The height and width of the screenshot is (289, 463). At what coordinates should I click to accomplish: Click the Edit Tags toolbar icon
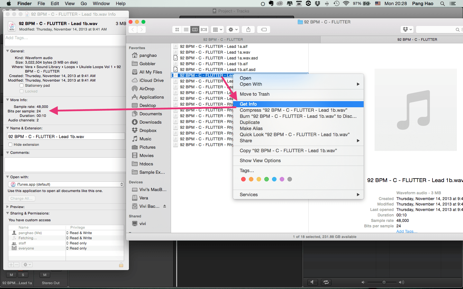(x=264, y=30)
